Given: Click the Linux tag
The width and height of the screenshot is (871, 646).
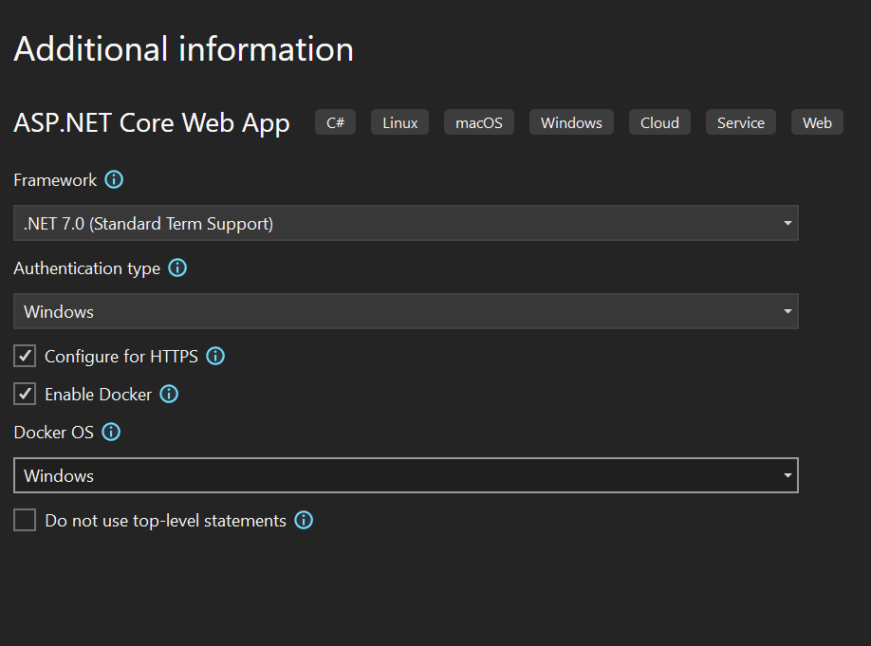Looking at the screenshot, I should tap(400, 122).
